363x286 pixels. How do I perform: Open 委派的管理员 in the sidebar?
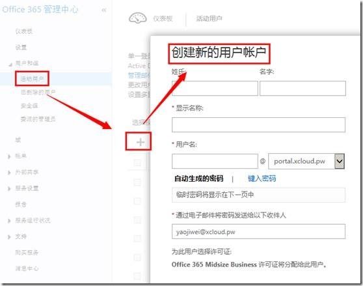point(38,119)
